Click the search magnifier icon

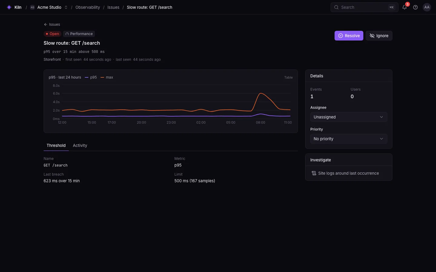[x=336, y=7]
